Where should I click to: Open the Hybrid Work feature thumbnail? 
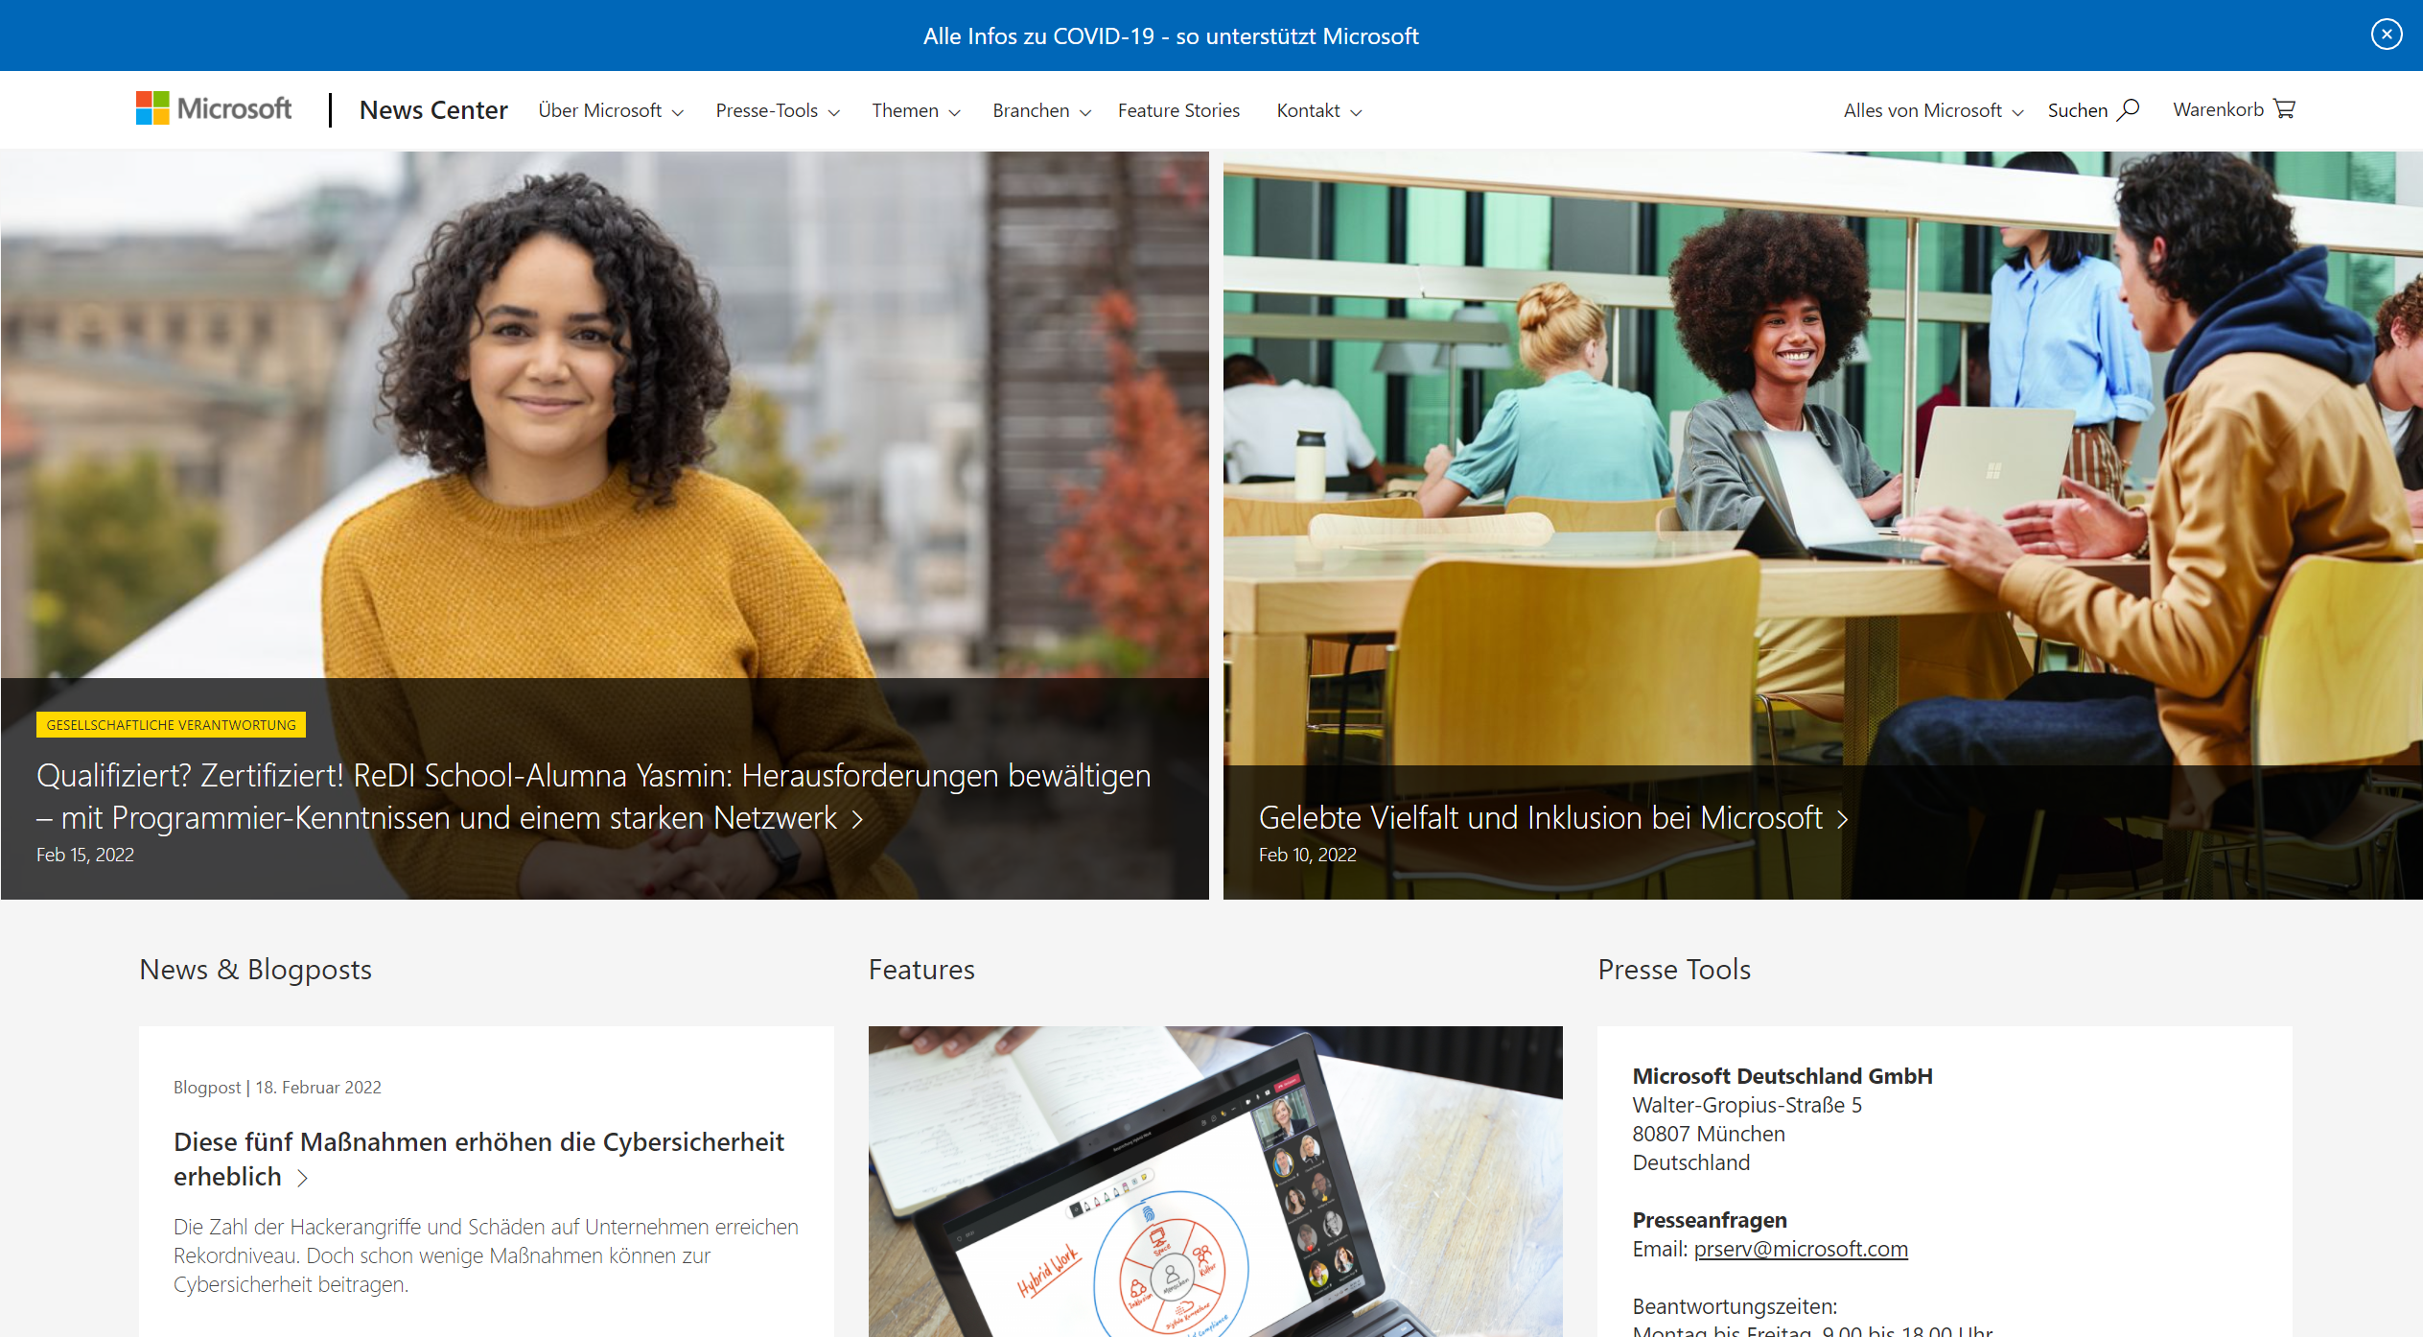click(1214, 1182)
